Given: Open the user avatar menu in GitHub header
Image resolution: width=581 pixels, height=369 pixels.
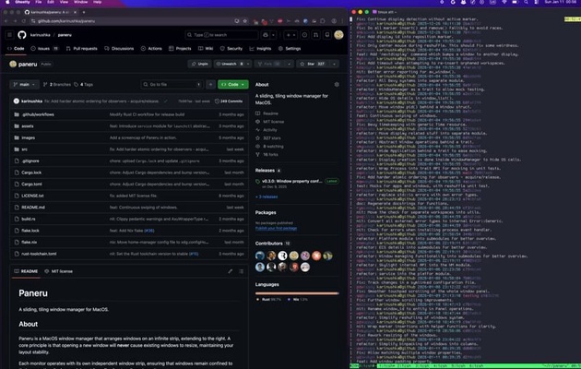Looking at the screenshot, I should pyautogui.click(x=338, y=35).
